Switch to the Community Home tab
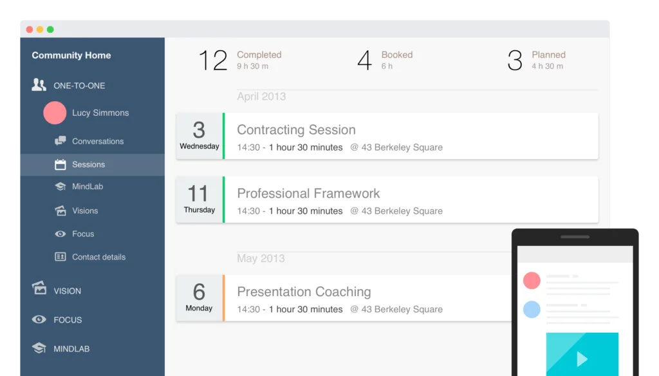 point(71,55)
